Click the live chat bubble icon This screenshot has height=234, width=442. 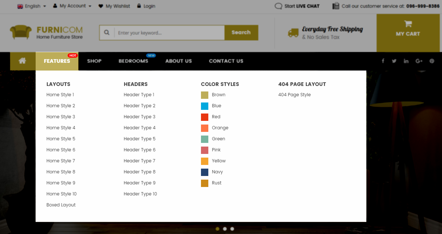pyautogui.click(x=279, y=6)
